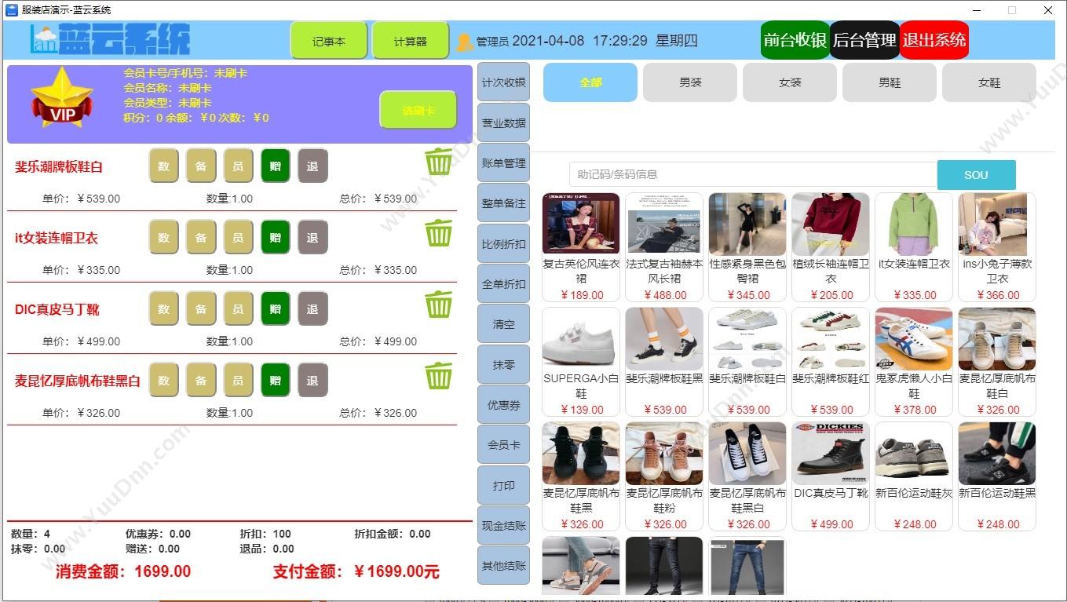The image size is (1067, 602).
Task: Click 数 quantity button for it女装连帽卫衣
Action: pyautogui.click(x=163, y=237)
